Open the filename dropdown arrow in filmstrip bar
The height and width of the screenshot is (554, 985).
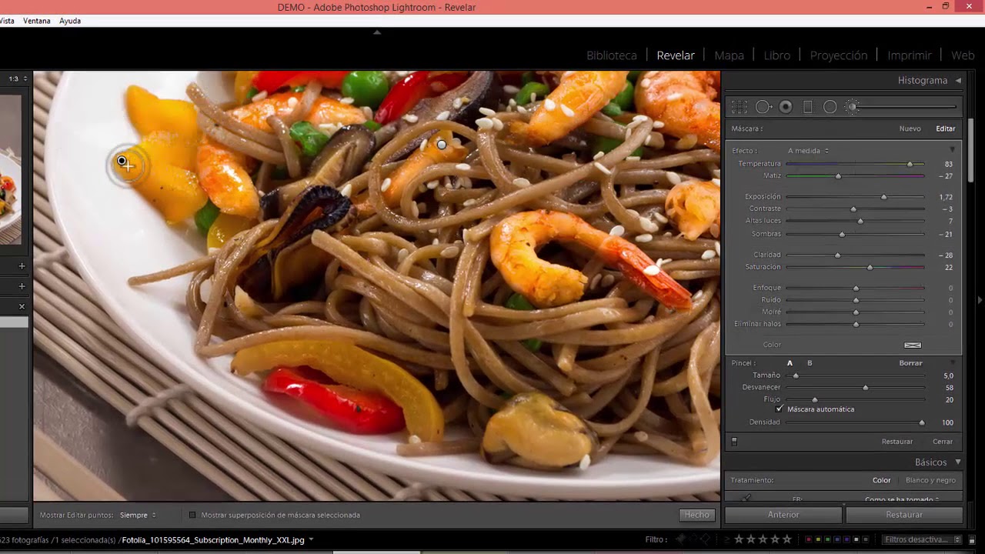311,539
